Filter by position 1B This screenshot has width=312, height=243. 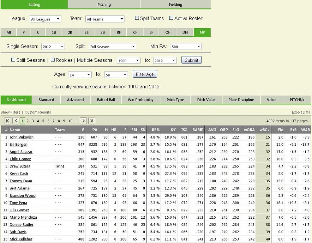pos(54,32)
